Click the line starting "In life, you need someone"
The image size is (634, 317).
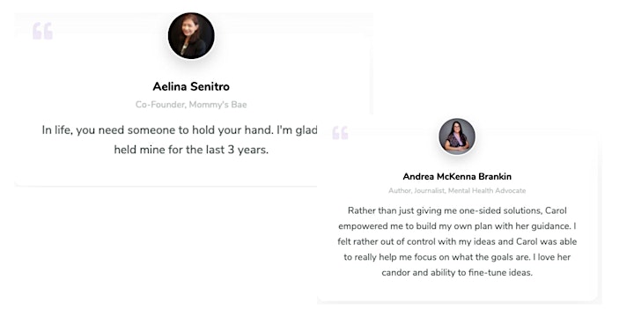(180, 130)
